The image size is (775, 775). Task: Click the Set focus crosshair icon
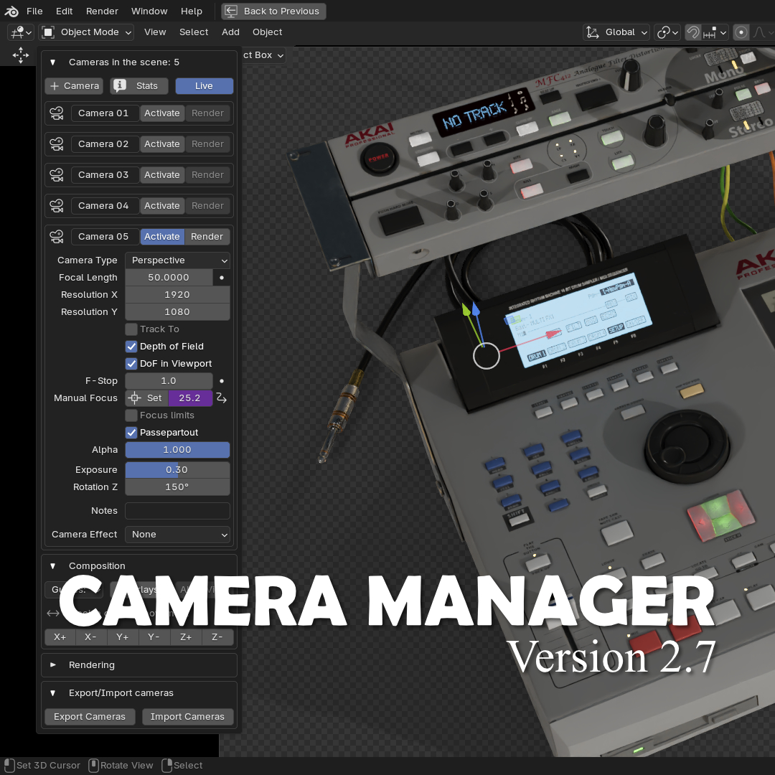pyautogui.click(x=134, y=398)
